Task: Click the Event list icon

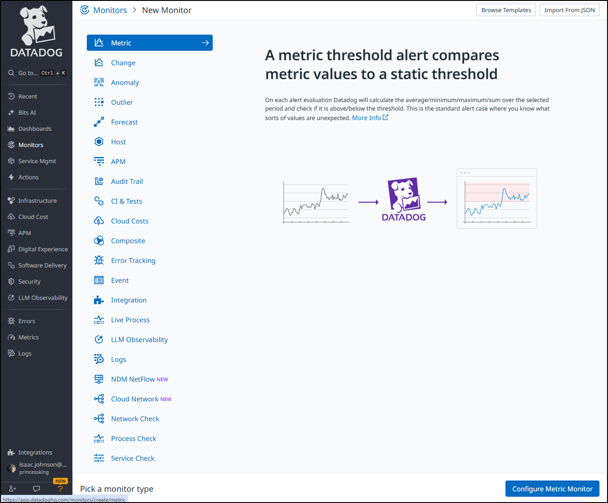Action: 99,280
